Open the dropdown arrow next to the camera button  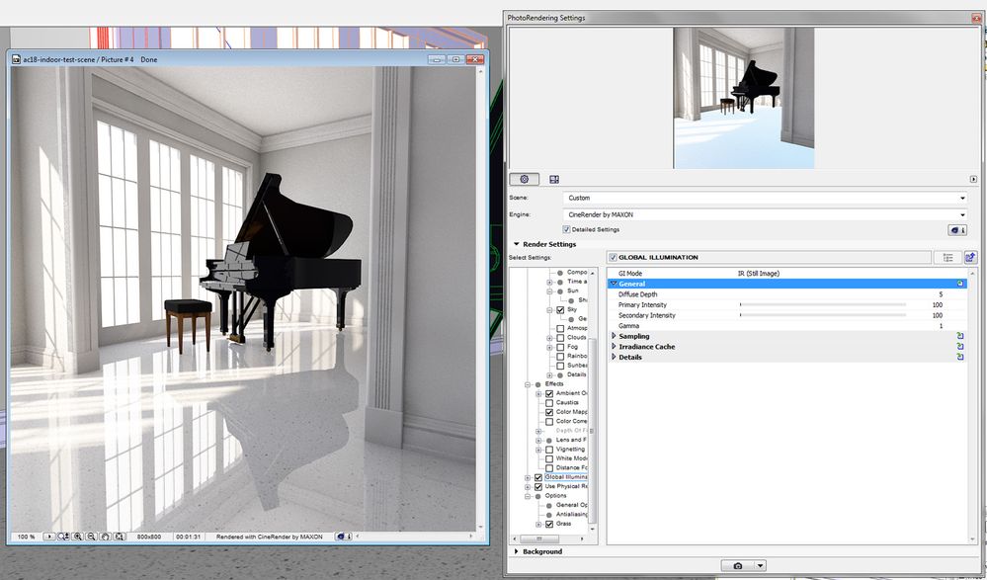(x=760, y=565)
